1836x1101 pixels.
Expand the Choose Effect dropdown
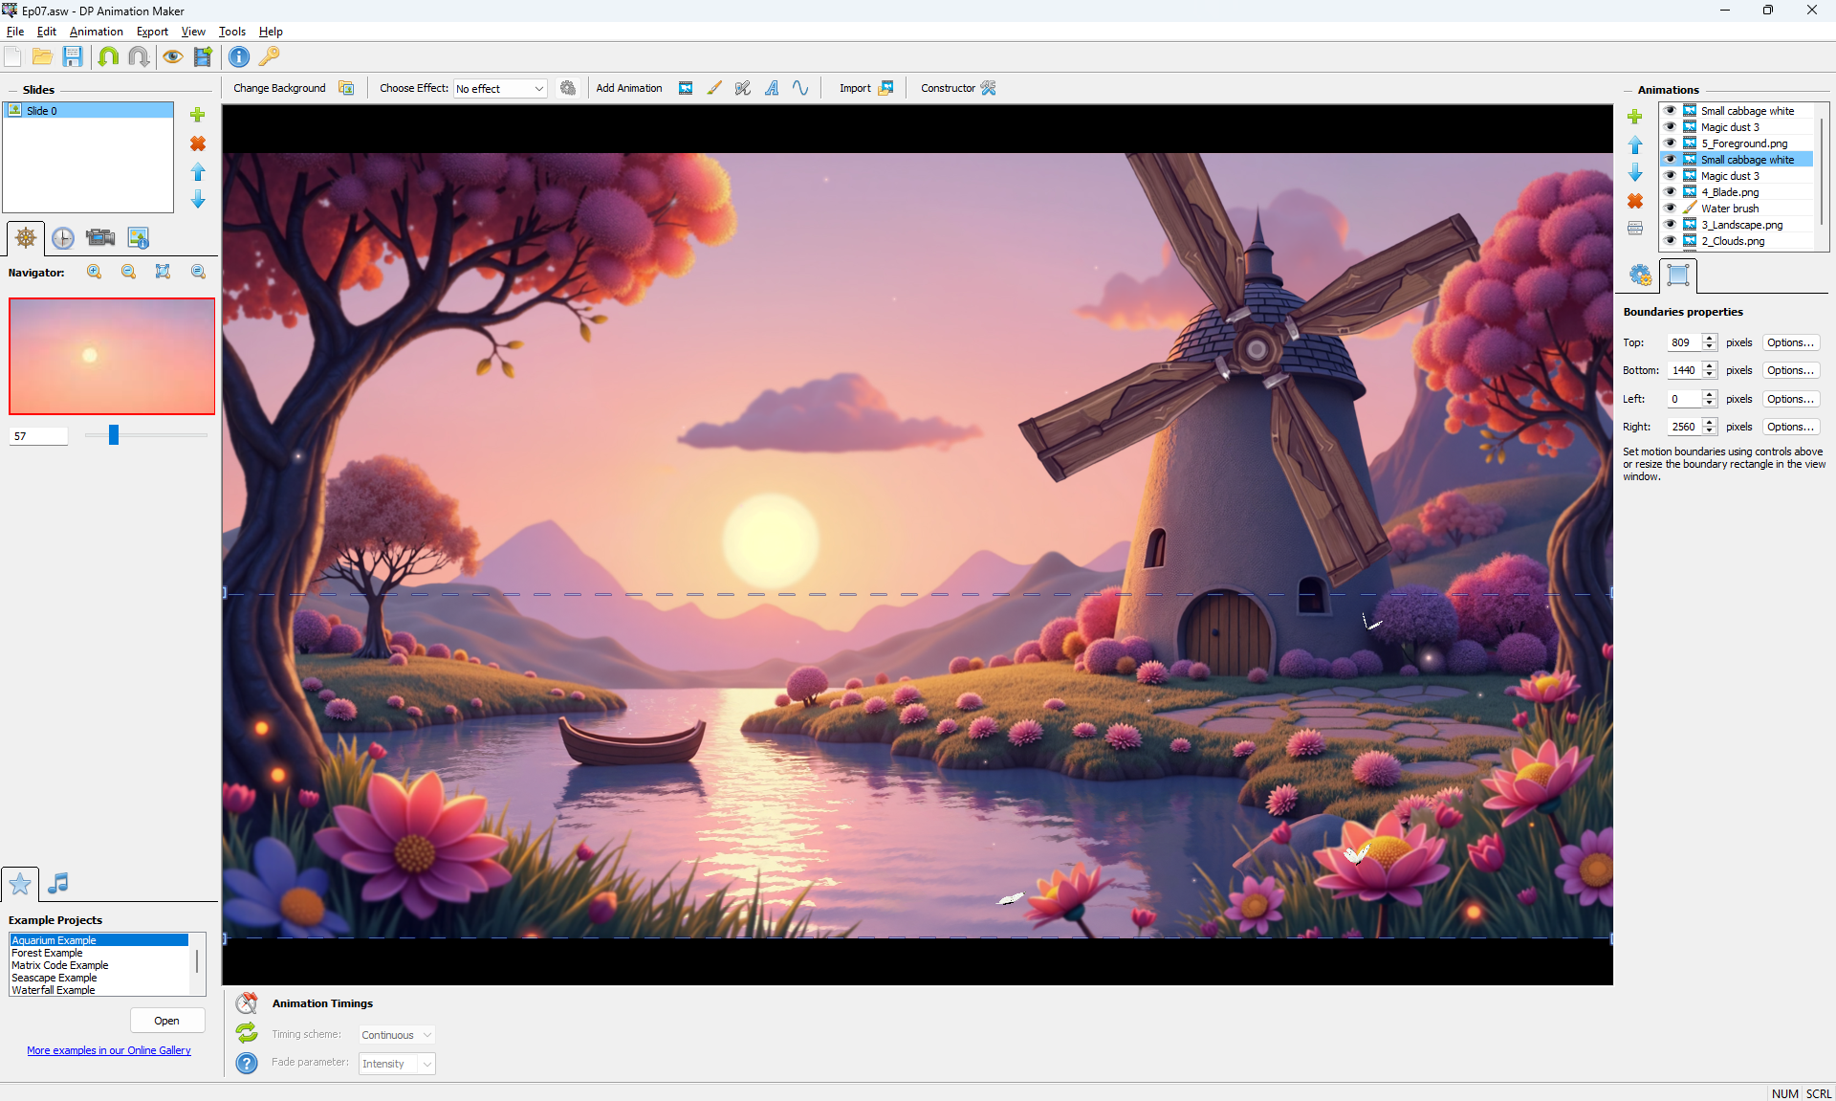coord(538,89)
